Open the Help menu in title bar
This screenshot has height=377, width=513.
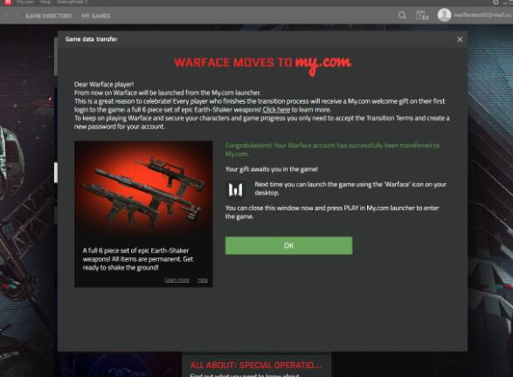tap(45, 2)
